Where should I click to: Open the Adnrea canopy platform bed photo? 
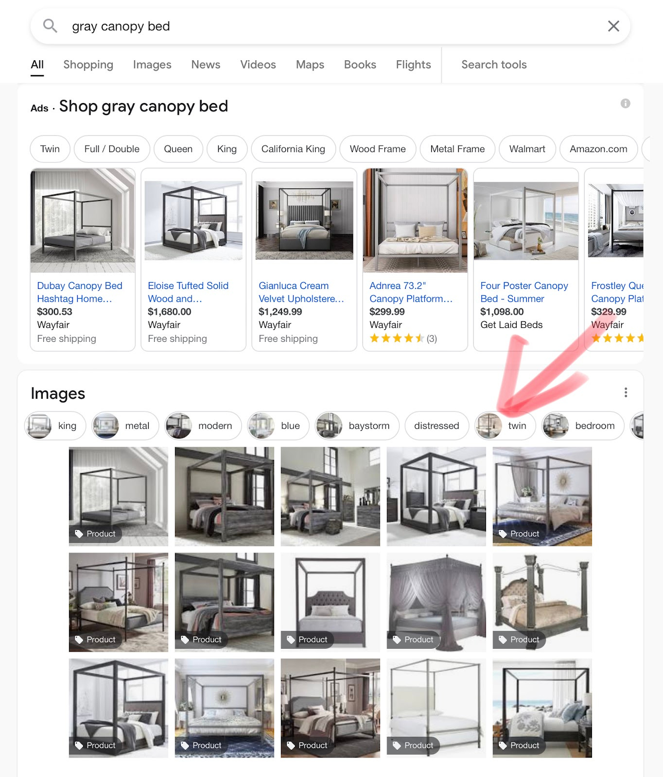pos(415,220)
